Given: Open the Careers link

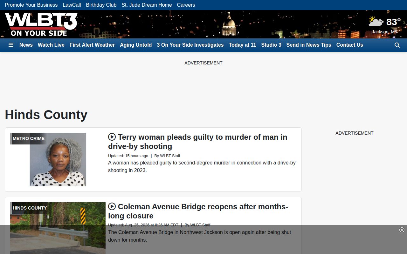Looking at the screenshot, I should 186,5.
